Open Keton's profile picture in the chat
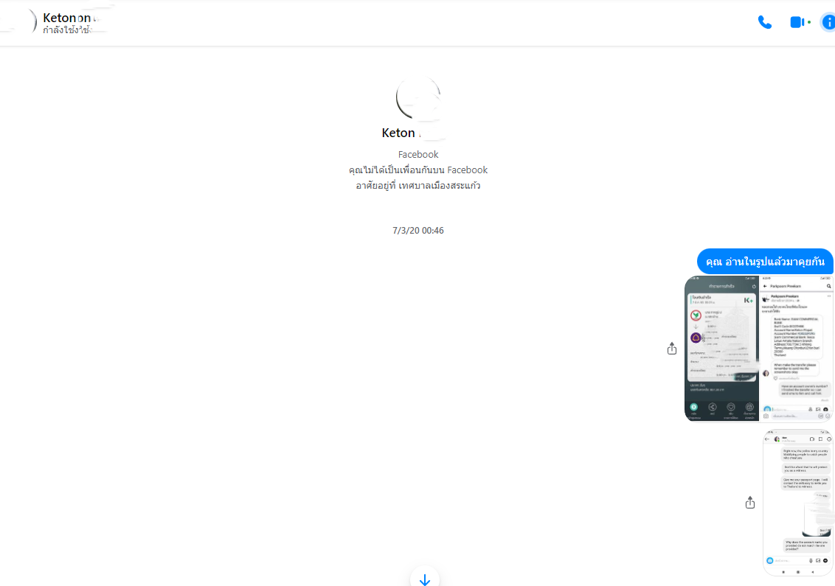The image size is (835, 586). coord(418,97)
